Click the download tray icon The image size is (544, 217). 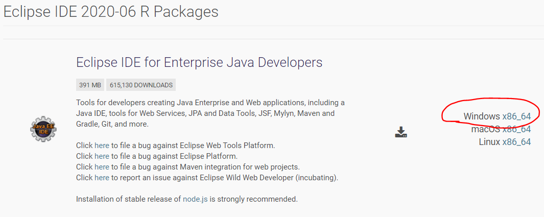click(400, 132)
